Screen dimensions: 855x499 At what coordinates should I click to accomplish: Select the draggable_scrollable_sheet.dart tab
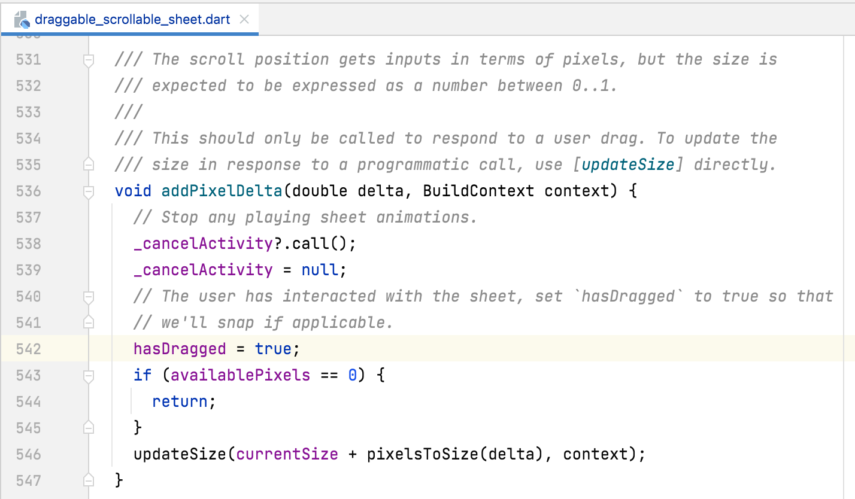point(132,19)
